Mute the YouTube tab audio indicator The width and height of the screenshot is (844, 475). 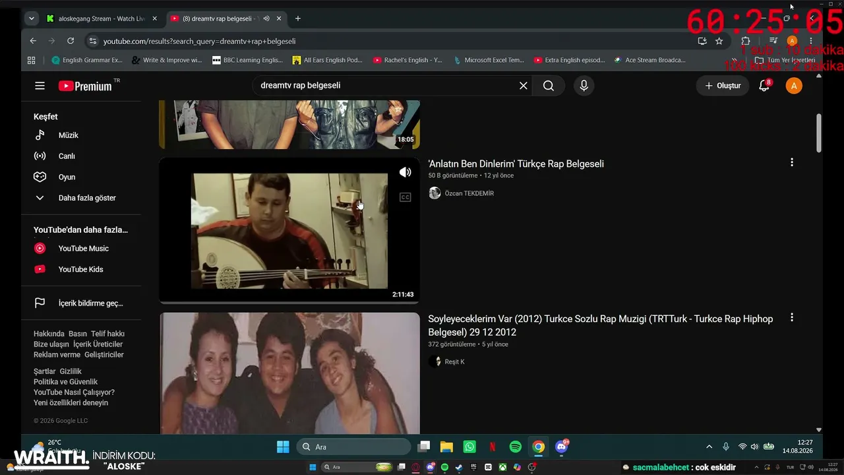[x=266, y=18]
